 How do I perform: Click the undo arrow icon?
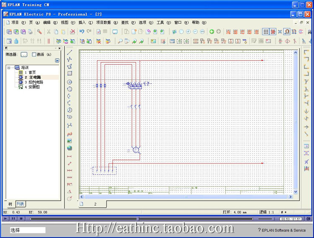point(82,31)
